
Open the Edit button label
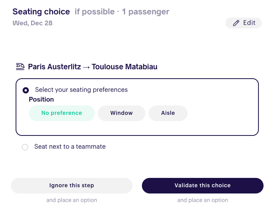click(249, 23)
